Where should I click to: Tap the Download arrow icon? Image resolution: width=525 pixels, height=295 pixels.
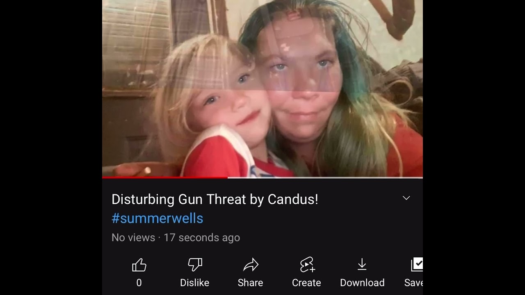coord(362,265)
